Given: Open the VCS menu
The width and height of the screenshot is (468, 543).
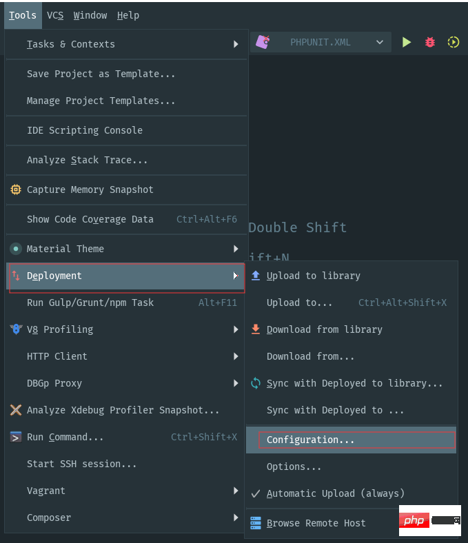Looking at the screenshot, I should [55, 15].
